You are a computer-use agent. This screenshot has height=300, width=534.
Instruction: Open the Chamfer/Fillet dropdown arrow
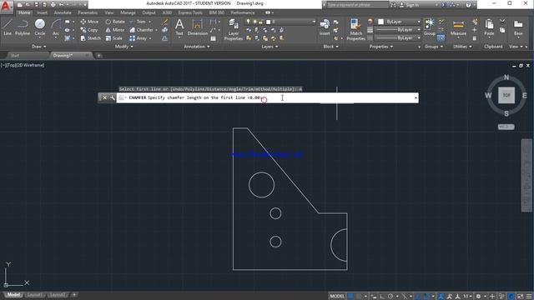(x=156, y=30)
